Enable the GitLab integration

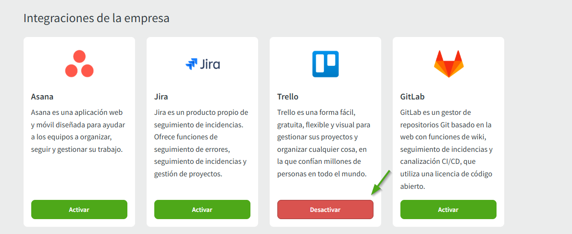click(x=448, y=209)
